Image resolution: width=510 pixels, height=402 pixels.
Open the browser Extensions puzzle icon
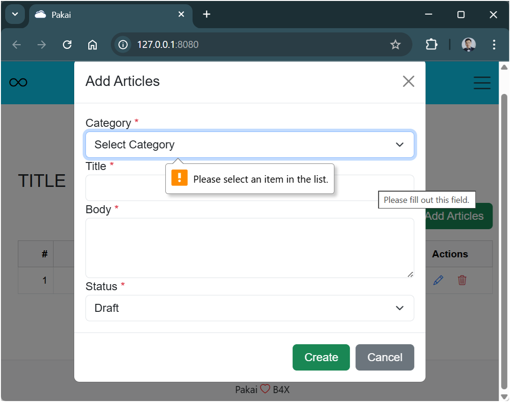(431, 45)
